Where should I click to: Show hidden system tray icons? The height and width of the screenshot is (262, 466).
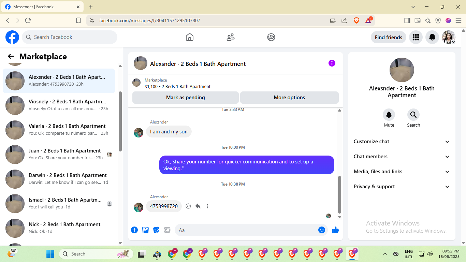(x=385, y=254)
